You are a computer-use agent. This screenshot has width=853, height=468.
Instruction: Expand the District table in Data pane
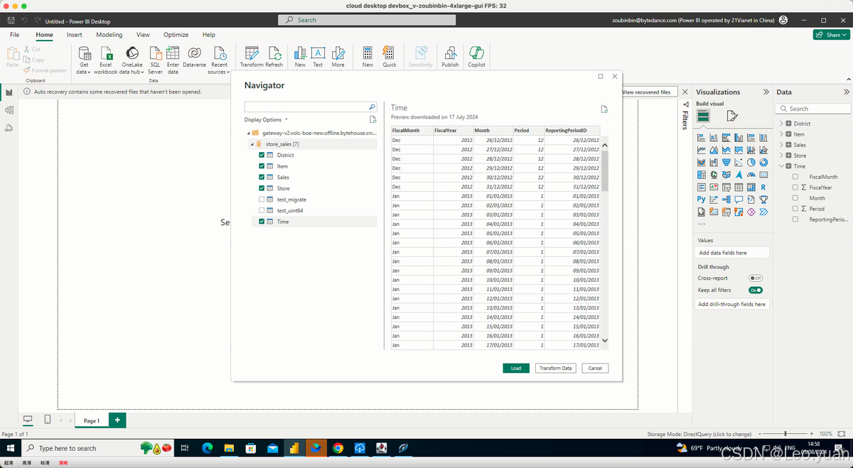coord(781,124)
